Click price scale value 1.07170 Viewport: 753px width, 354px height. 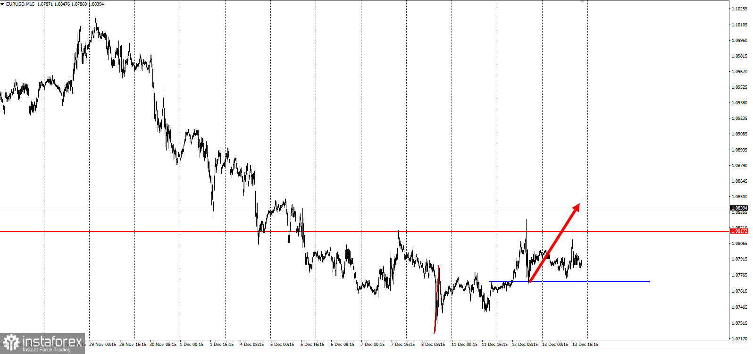click(x=740, y=338)
